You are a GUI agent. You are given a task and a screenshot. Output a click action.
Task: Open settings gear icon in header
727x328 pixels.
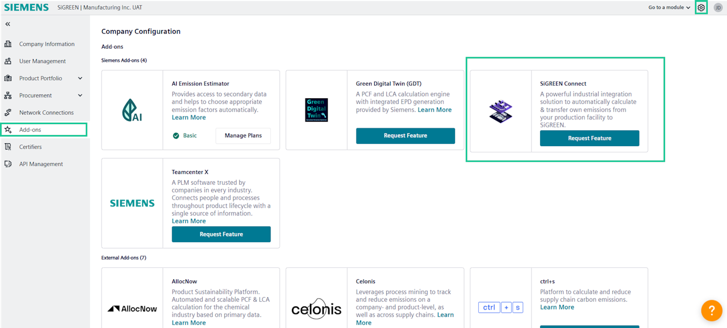[701, 7]
